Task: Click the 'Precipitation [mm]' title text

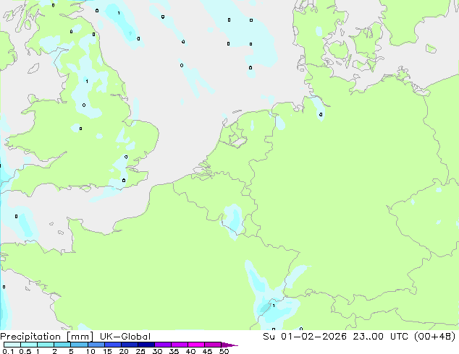Action: pos(46,337)
